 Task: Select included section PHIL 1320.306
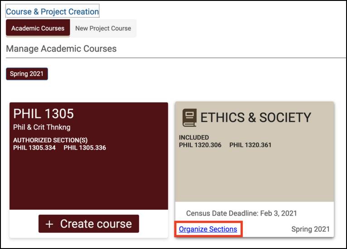pos(200,145)
